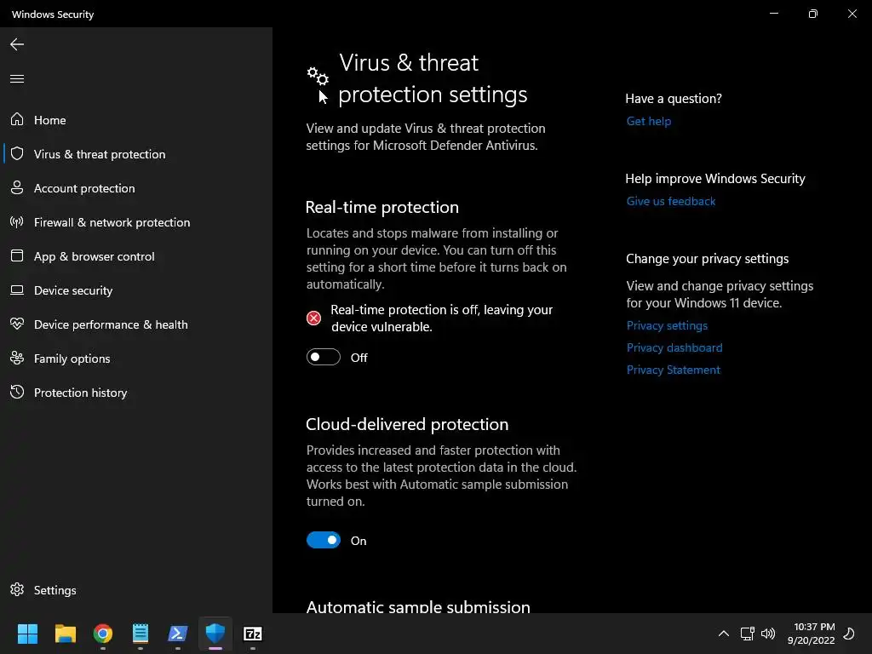872x654 pixels.
Task: Click the Protection history clock icon
Action: pyautogui.click(x=17, y=393)
